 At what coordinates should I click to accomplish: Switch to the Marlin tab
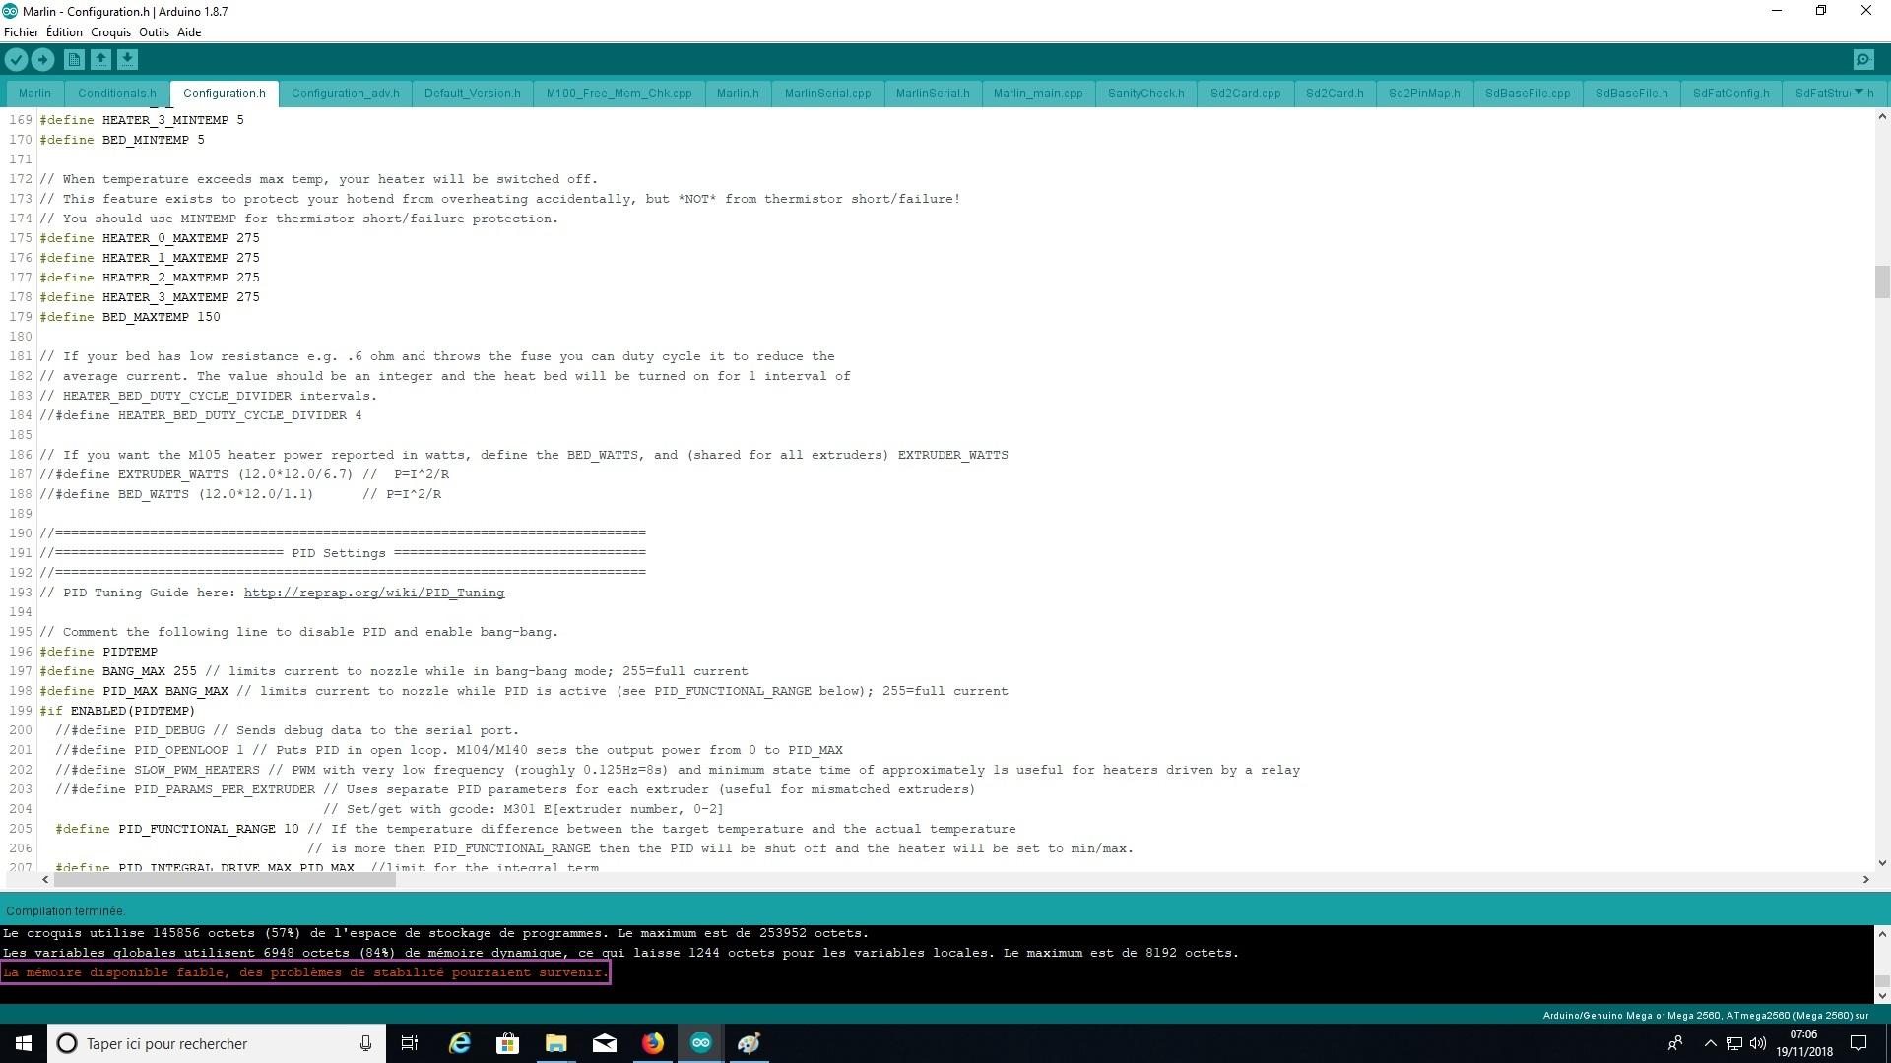(34, 94)
